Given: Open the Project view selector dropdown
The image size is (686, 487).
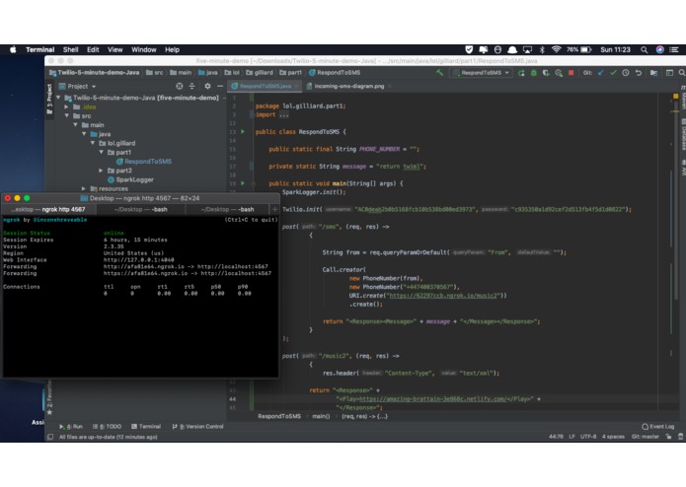Looking at the screenshot, I should [77, 87].
